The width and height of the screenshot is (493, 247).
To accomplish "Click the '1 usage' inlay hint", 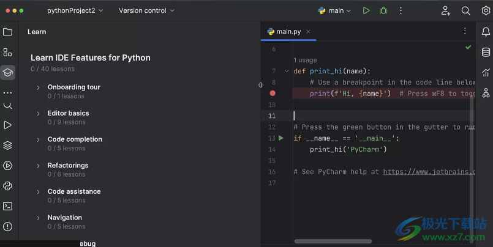I will coord(306,60).
